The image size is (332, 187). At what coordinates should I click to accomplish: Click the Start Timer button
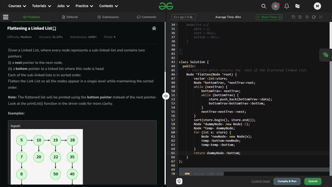pyautogui.click(x=269, y=17)
